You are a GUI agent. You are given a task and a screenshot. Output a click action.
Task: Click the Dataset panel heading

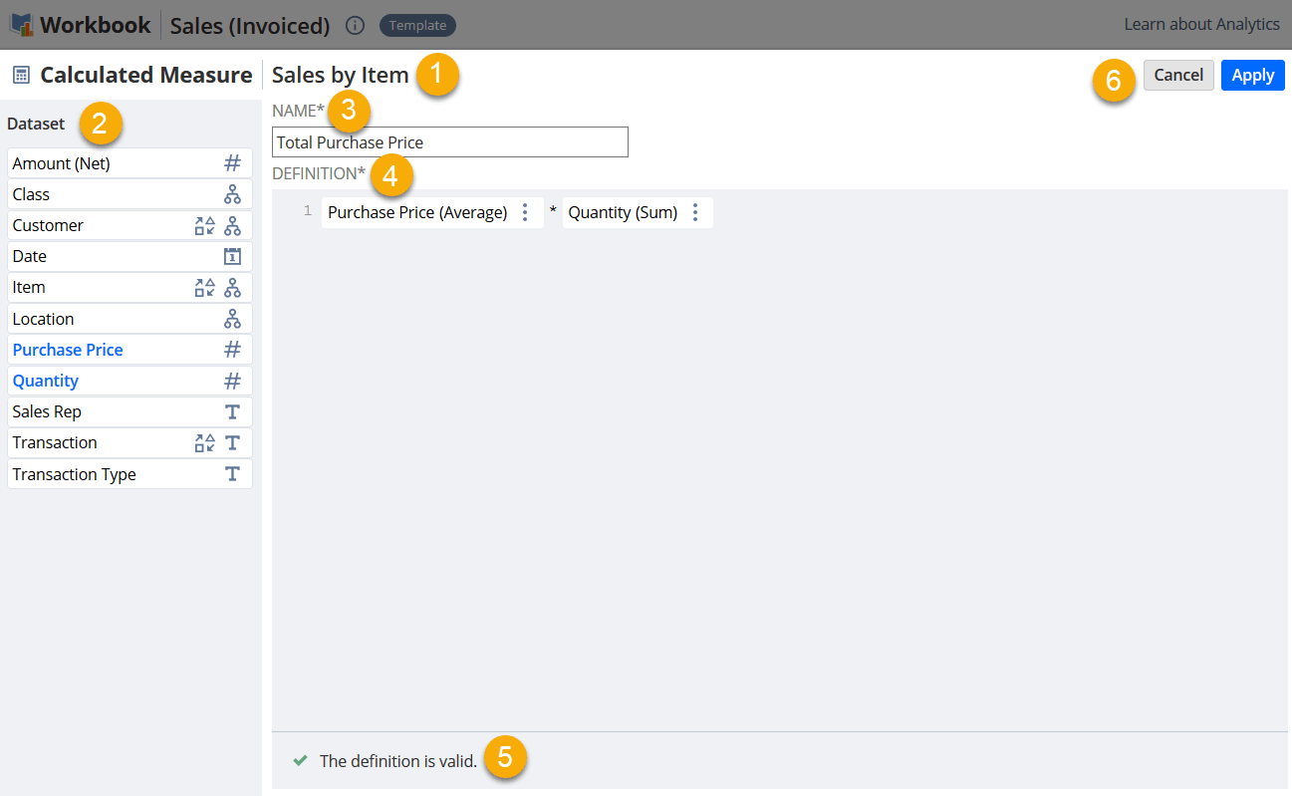coord(36,124)
